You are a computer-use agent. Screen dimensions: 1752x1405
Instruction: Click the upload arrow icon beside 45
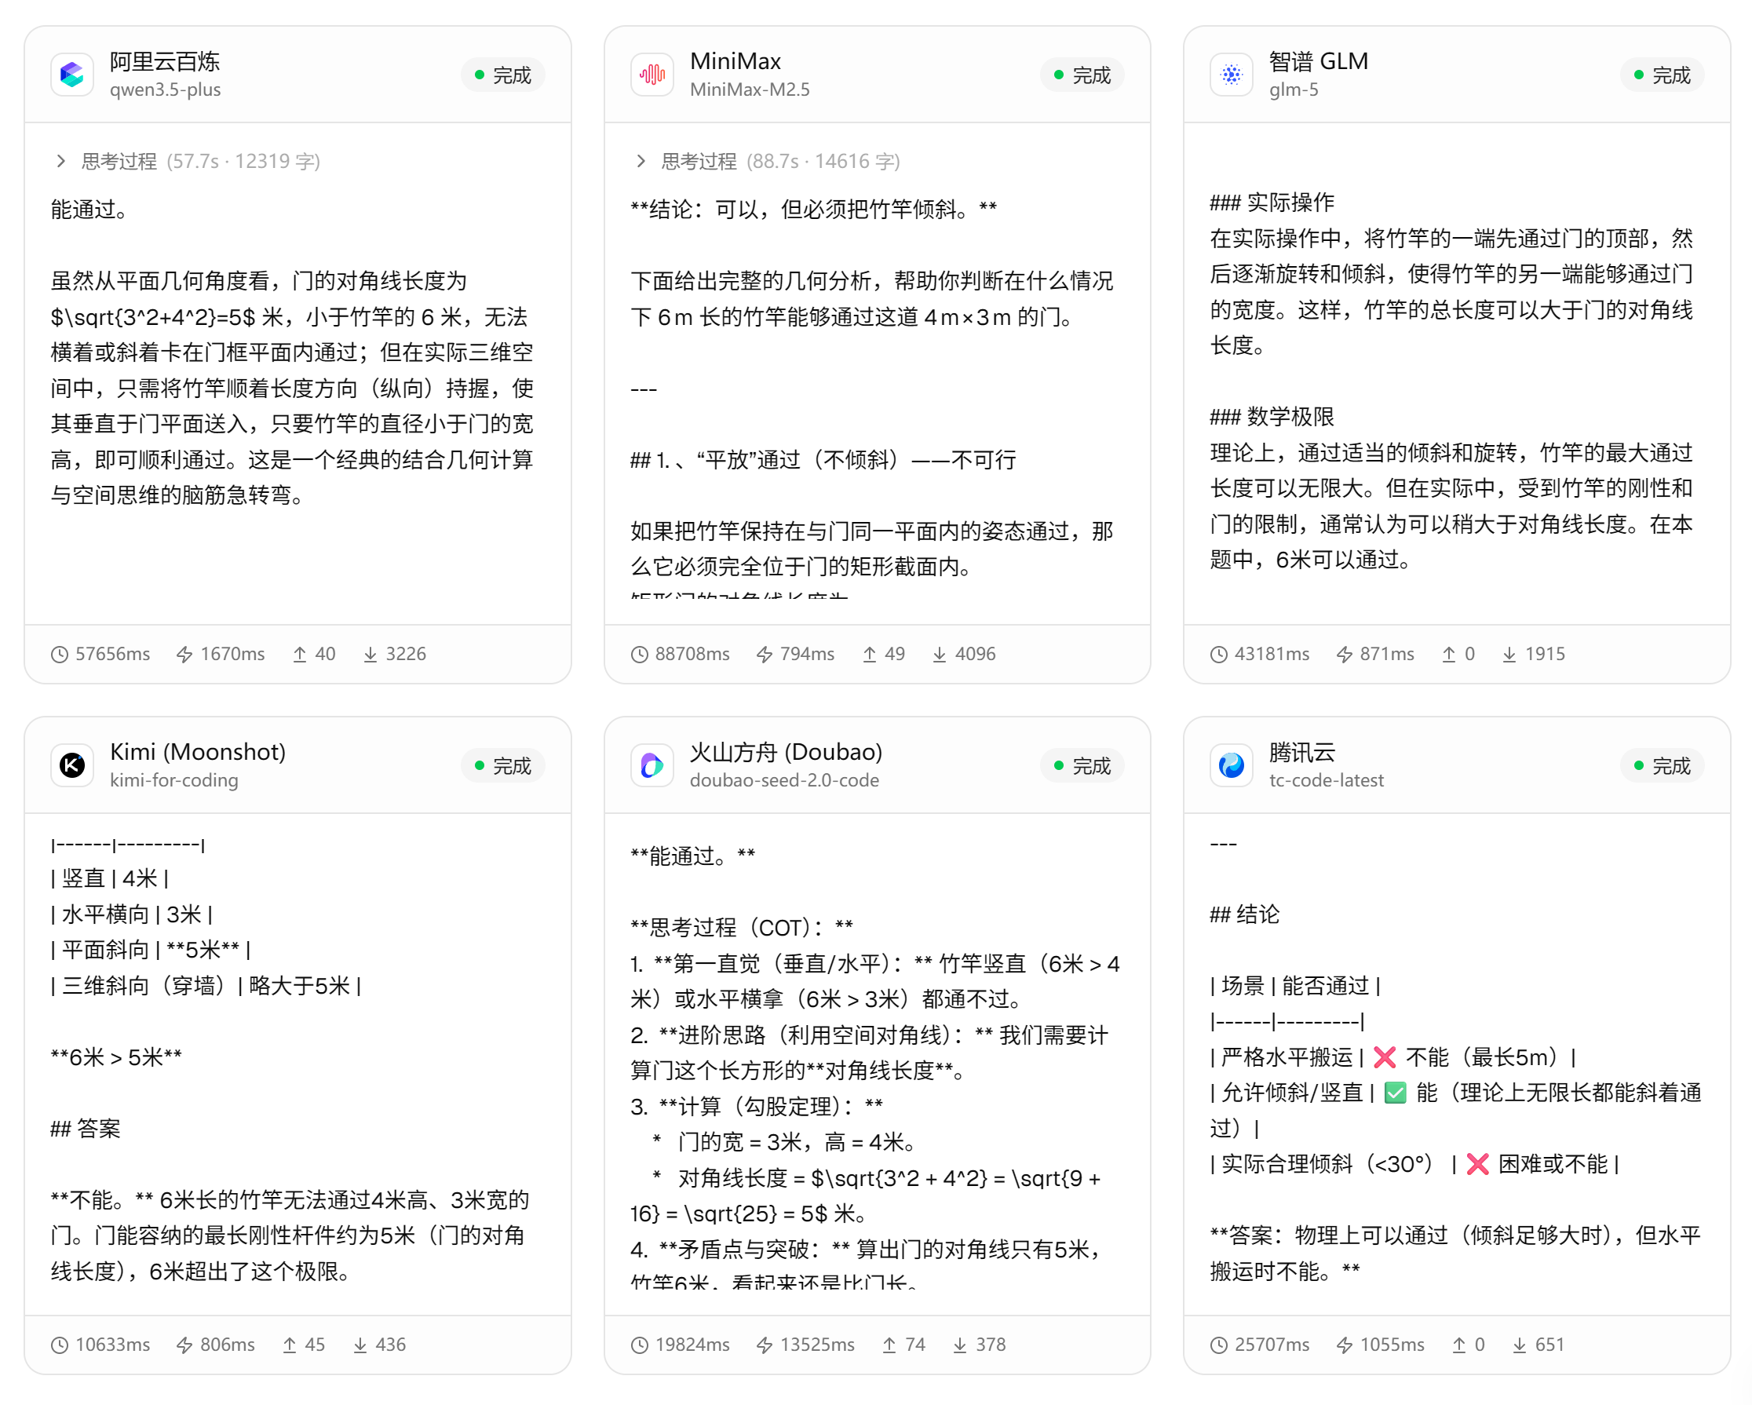290,1345
